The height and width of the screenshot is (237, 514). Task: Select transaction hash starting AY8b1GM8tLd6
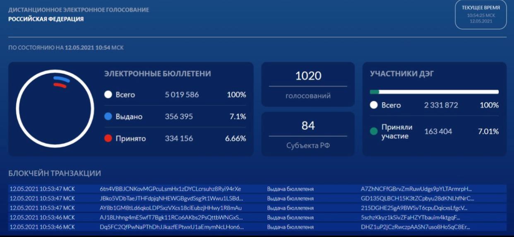tap(171, 208)
